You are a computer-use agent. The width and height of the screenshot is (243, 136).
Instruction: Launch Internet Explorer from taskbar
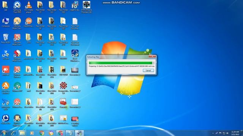[13, 133]
